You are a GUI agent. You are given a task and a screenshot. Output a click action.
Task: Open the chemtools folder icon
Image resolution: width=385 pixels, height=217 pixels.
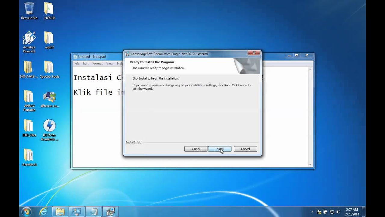pos(29,157)
